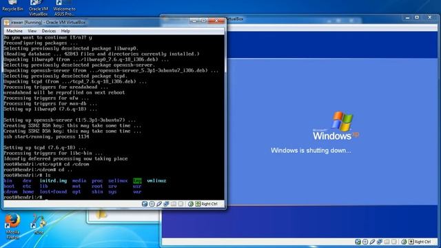441x248 pixels.
Task: Click the 'Windows is shutting down...' text
Action: pyautogui.click(x=311, y=150)
